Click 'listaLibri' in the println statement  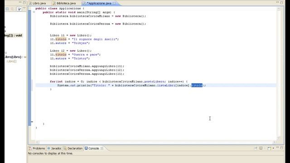coord(166,86)
